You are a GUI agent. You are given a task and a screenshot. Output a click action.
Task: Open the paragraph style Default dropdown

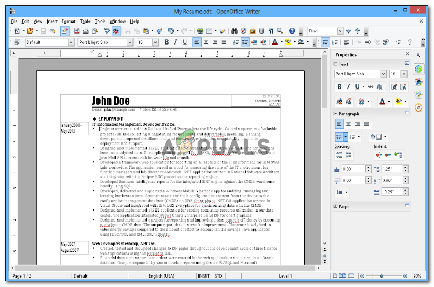click(71, 42)
